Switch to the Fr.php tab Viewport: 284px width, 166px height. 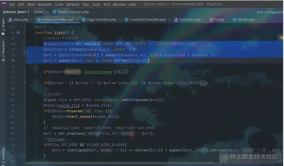click(219, 20)
